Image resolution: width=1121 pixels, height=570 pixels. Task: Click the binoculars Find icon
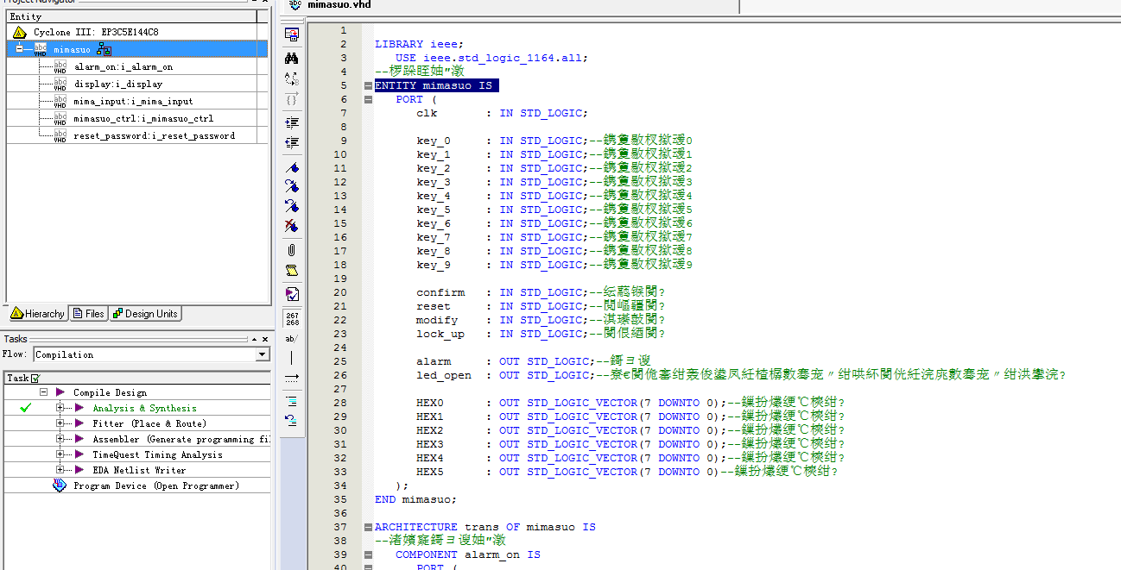(292, 57)
